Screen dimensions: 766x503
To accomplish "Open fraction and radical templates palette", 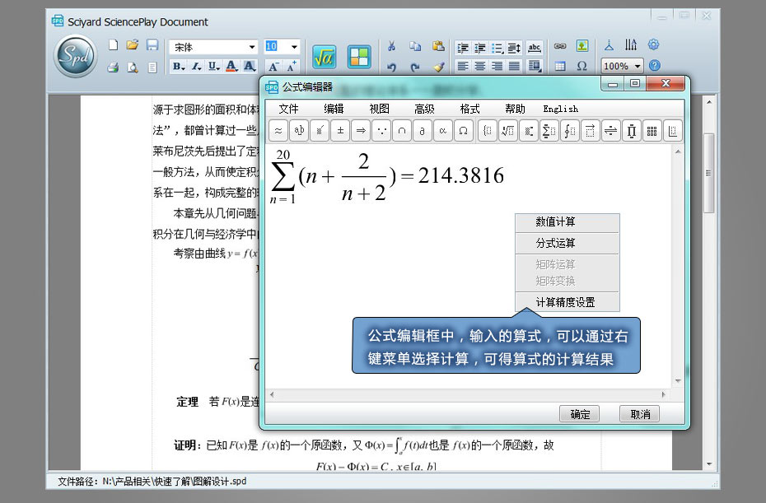I will click(x=508, y=131).
